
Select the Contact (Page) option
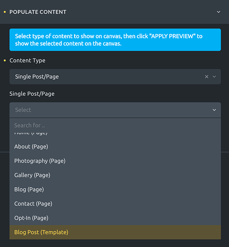point(115,204)
